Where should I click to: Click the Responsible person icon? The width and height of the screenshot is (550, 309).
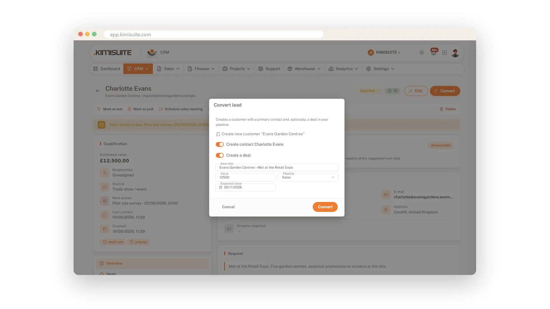(105, 173)
